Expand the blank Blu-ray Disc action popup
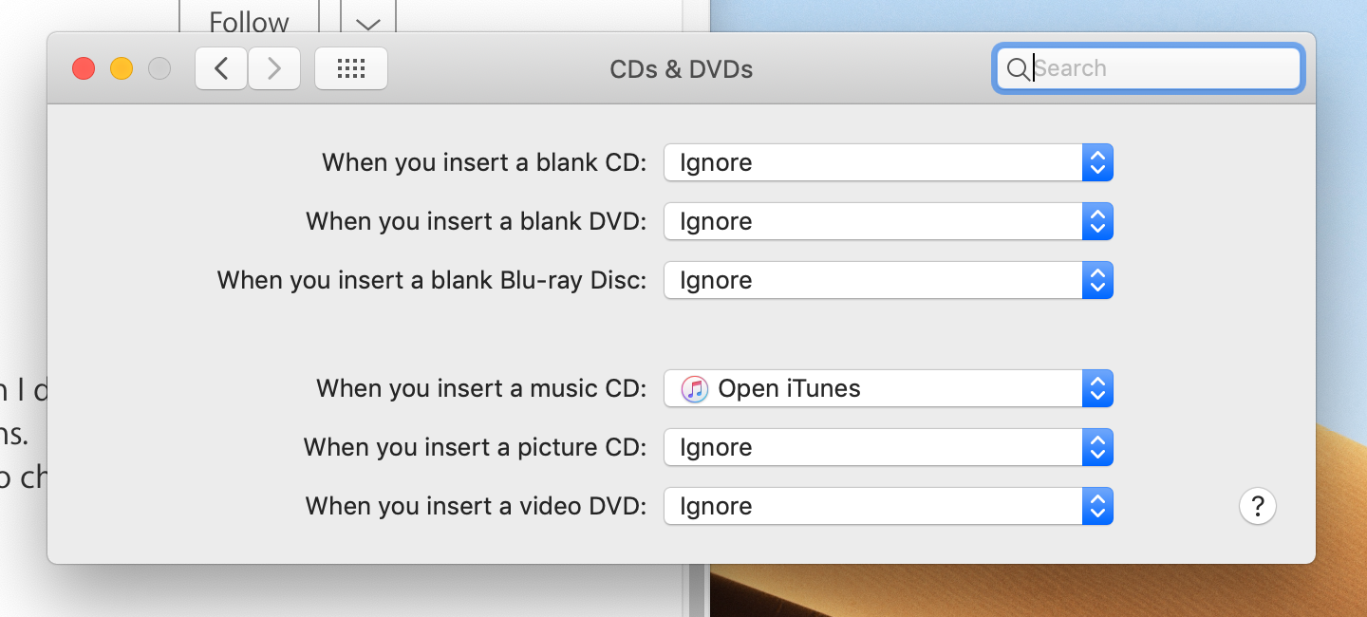Screen dimensions: 1367x617 pyautogui.click(x=888, y=280)
